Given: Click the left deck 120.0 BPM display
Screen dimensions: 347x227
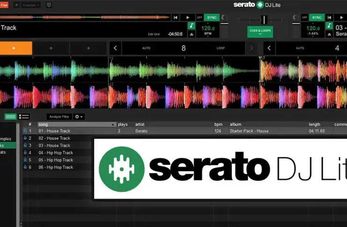Looking at the screenshot, I should [208, 30].
